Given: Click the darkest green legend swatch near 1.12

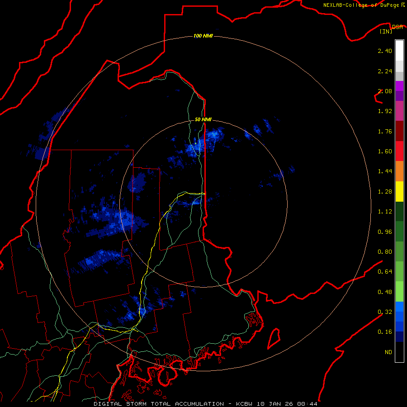Looking at the screenshot, I should [399, 212].
